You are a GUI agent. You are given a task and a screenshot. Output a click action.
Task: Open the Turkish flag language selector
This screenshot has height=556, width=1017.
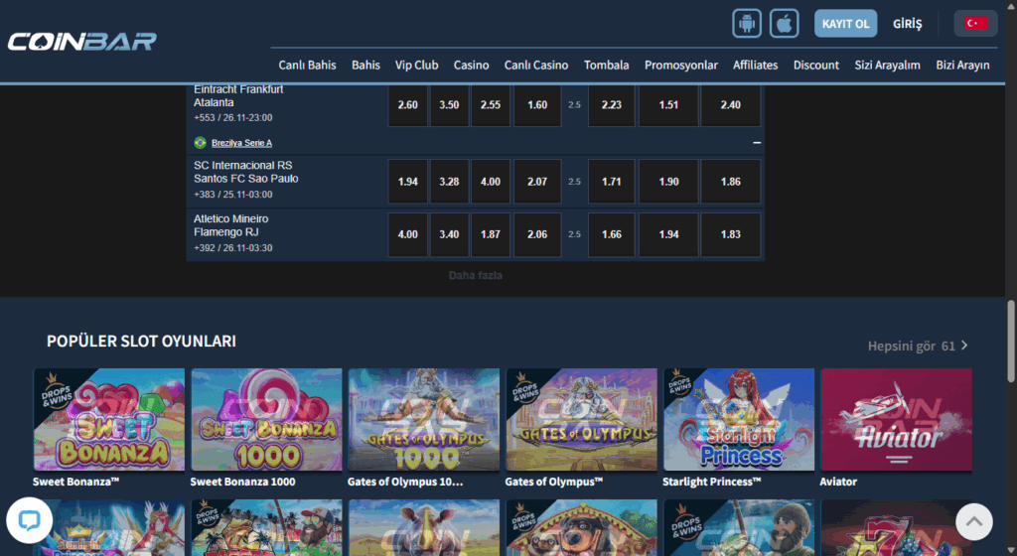(x=975, y=23)
